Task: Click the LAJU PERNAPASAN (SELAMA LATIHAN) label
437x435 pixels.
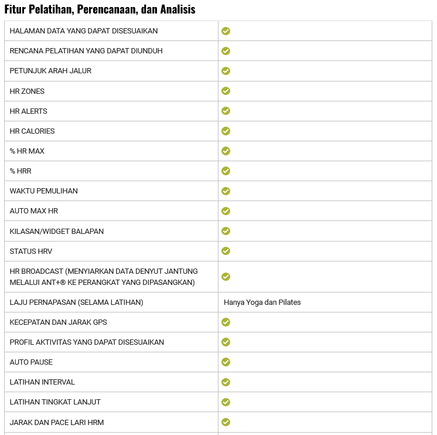Action: (76, 303)
